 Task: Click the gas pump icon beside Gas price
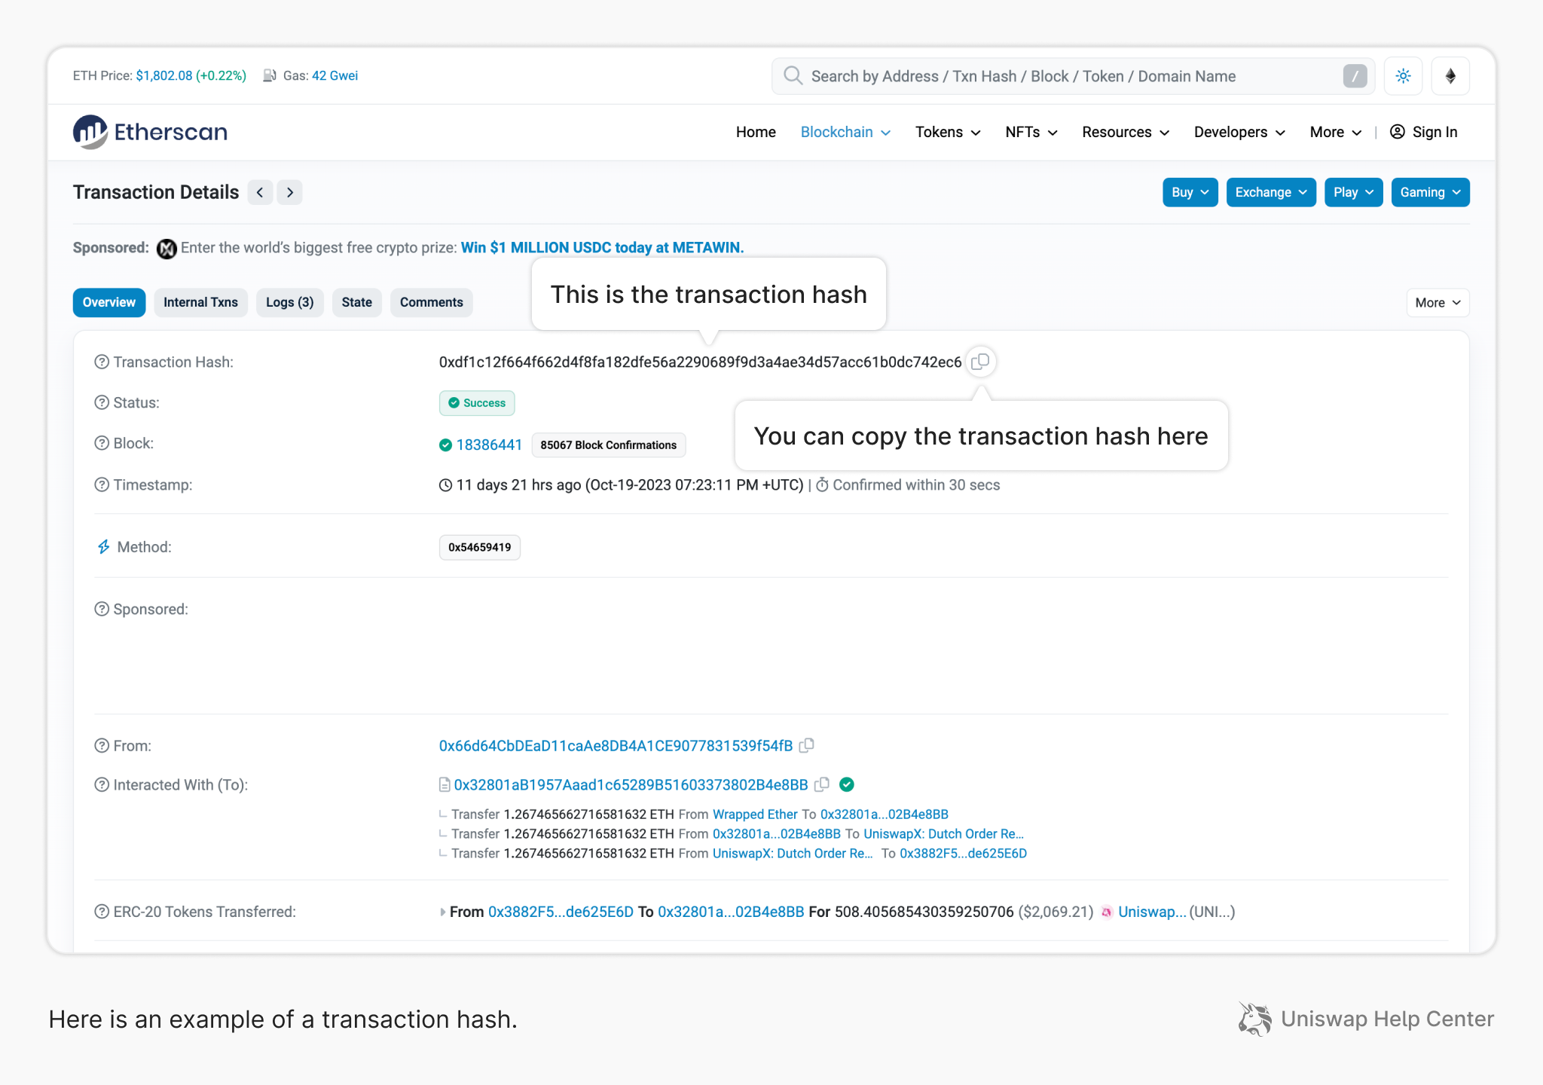269,75
